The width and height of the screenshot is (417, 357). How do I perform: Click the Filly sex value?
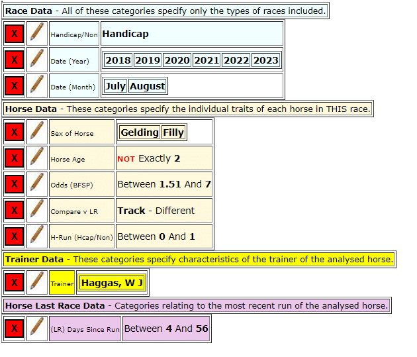point(173,132)
